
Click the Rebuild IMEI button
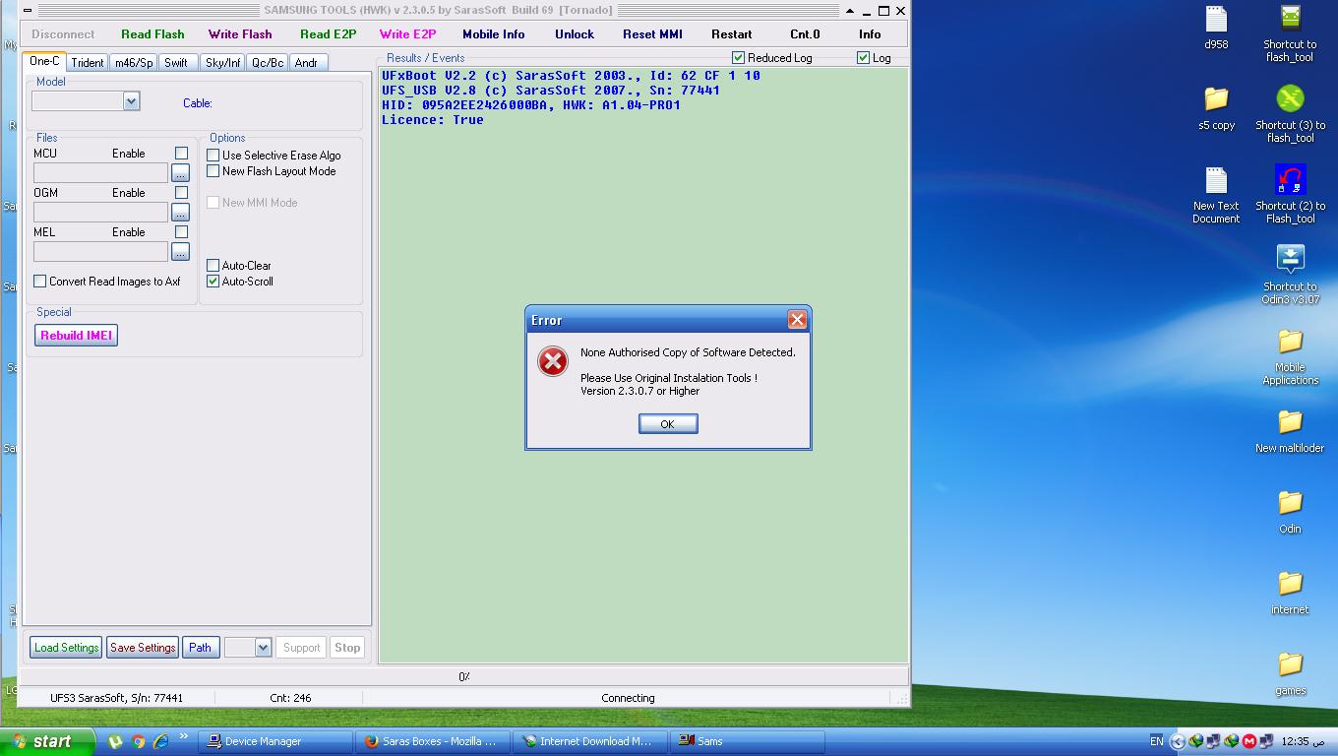pyautogui.click(x=77, y=336)
